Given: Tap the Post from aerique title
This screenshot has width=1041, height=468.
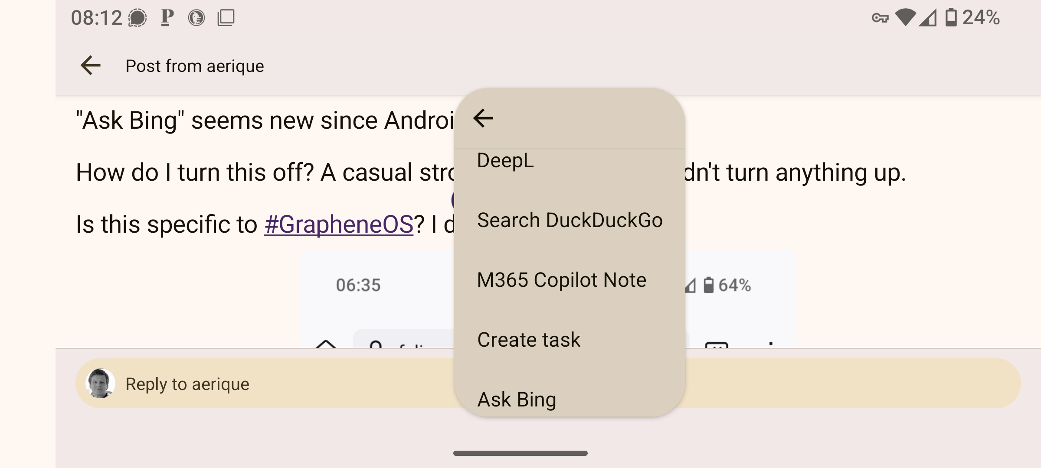Looking at the screenshot, I should [x=195, y=66].
